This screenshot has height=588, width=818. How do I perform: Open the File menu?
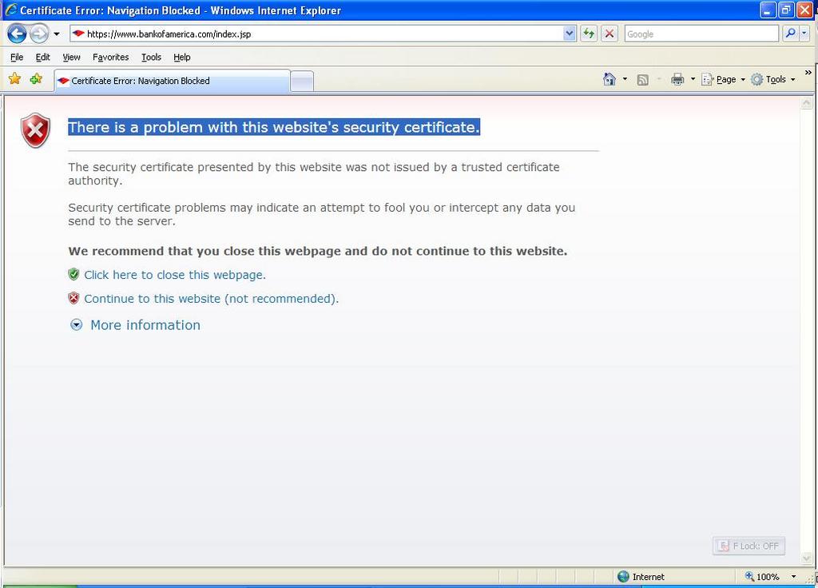17,57
